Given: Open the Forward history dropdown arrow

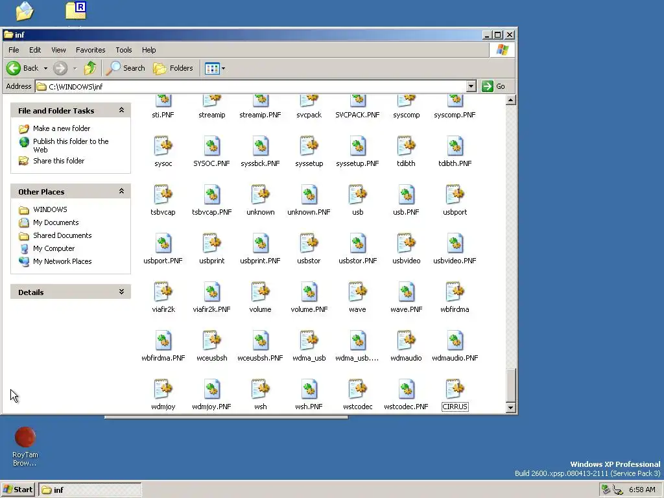Looking at the screenshot, I should (75, 68).
